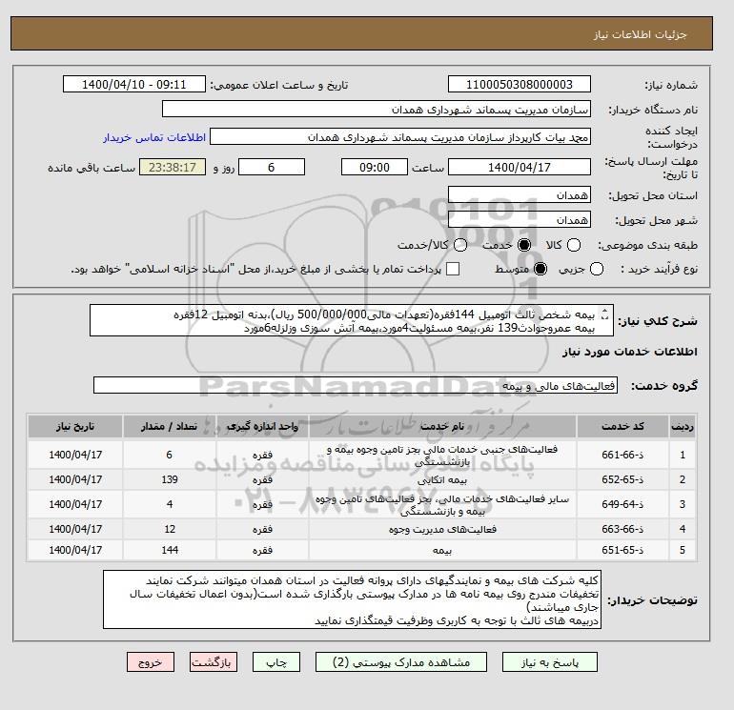Click the شماره نیاز field 1100050308000003
The width and height of the screenshot is (734, 710).
pos(520,84)
